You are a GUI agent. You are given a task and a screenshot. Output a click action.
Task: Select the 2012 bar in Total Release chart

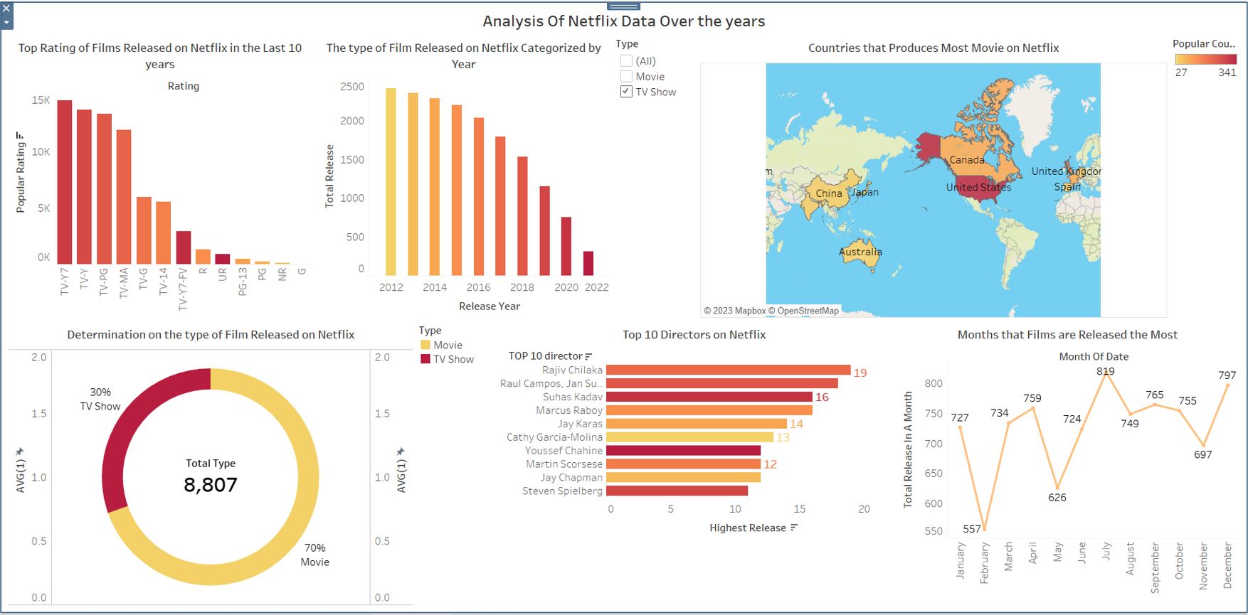[391, 182]
